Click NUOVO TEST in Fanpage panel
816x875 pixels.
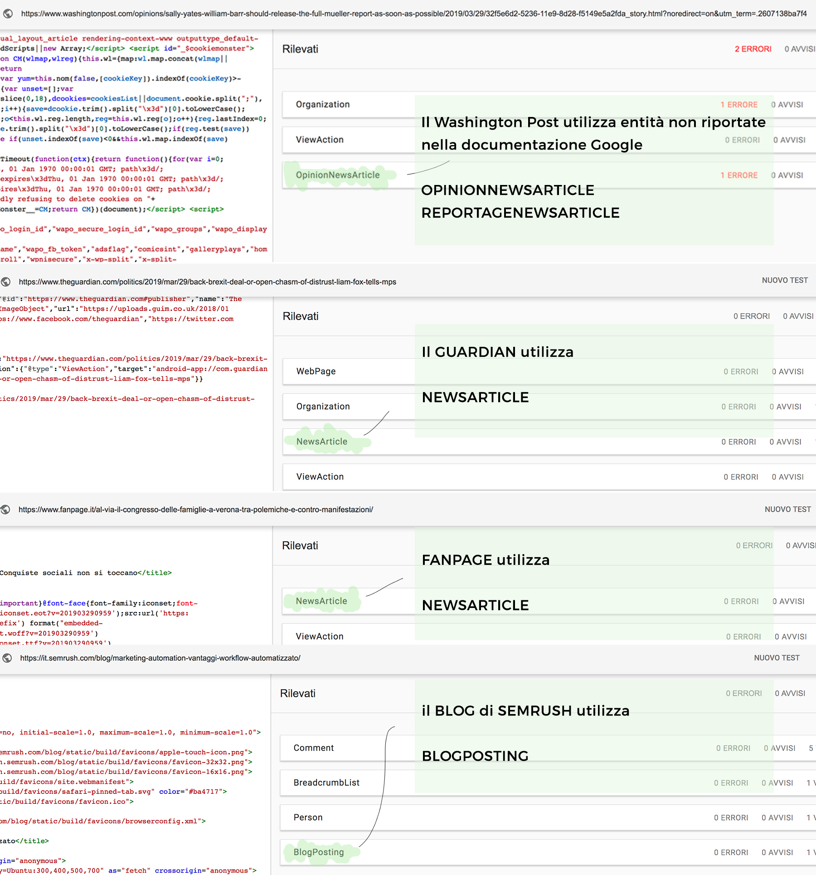788,509
